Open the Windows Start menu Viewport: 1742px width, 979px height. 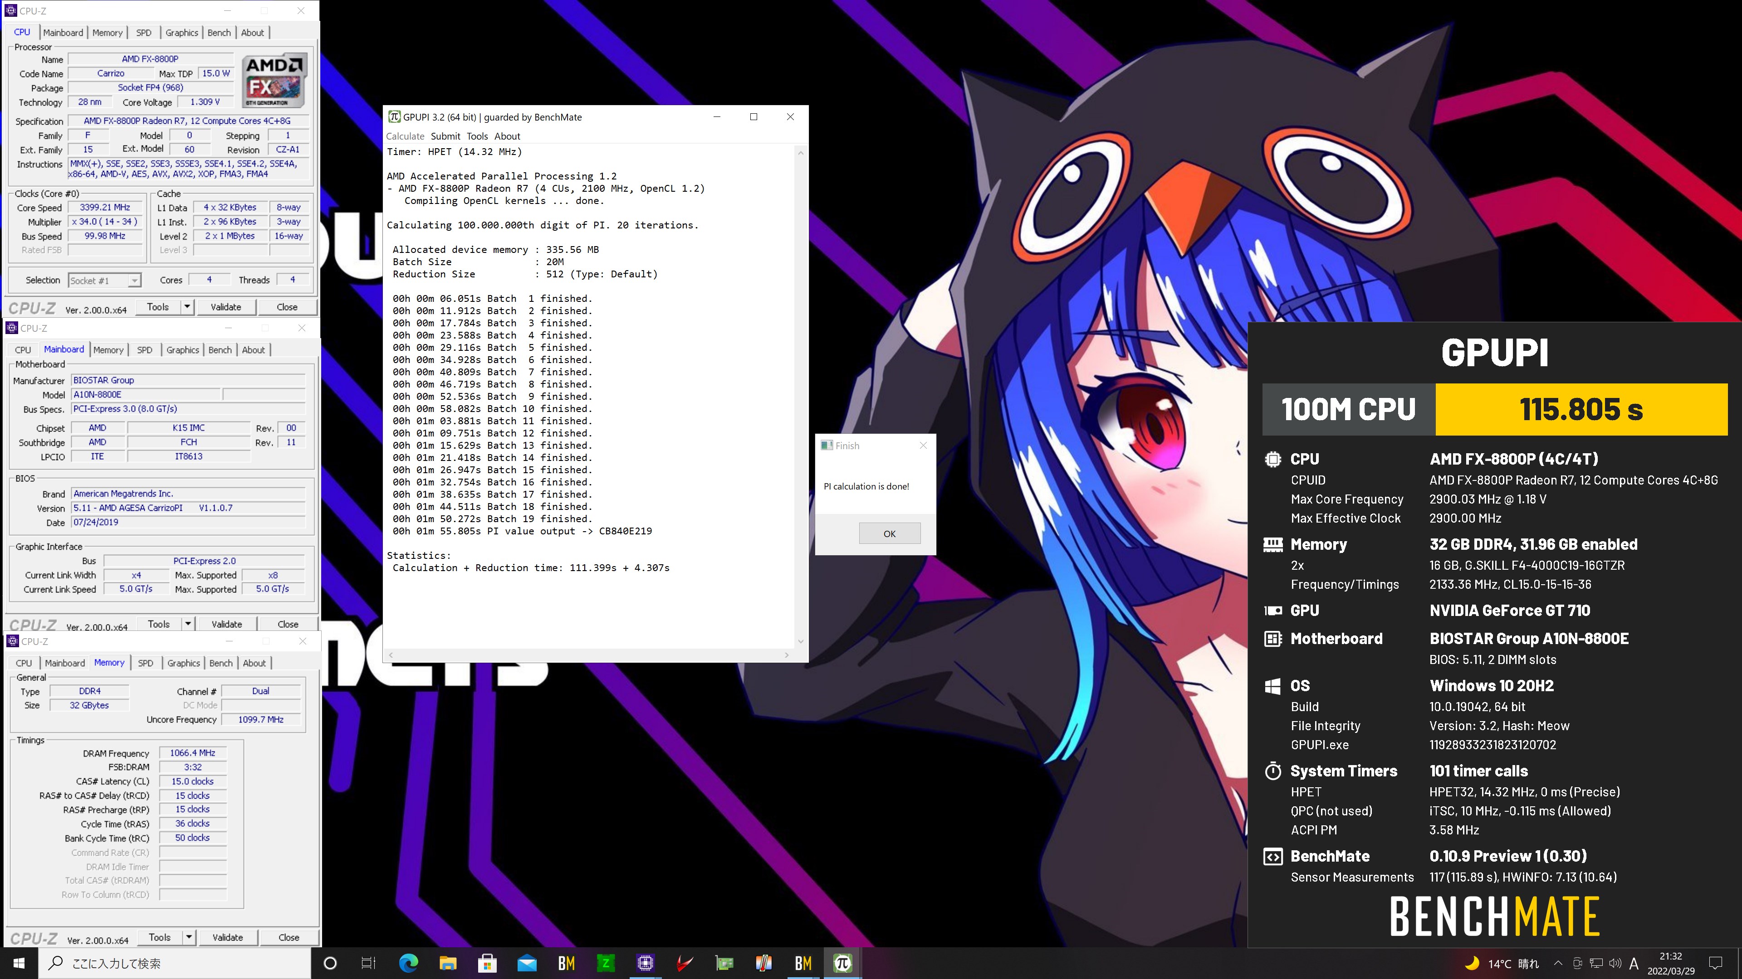coord(19,964)
